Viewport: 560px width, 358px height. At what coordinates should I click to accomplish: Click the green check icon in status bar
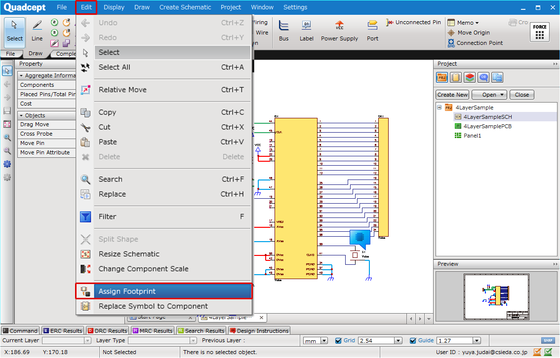point(548,352)
